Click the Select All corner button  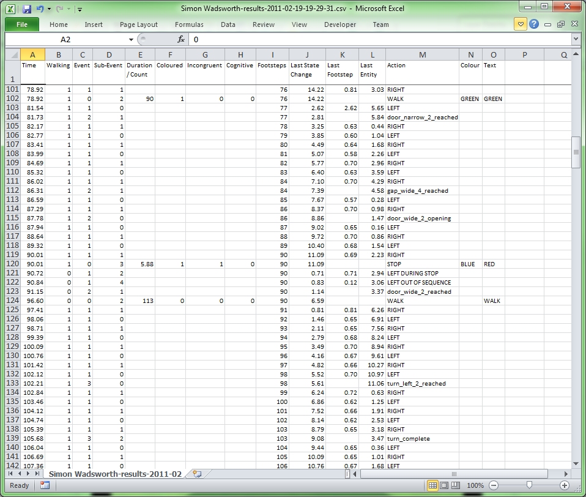[x=13, y=54]
